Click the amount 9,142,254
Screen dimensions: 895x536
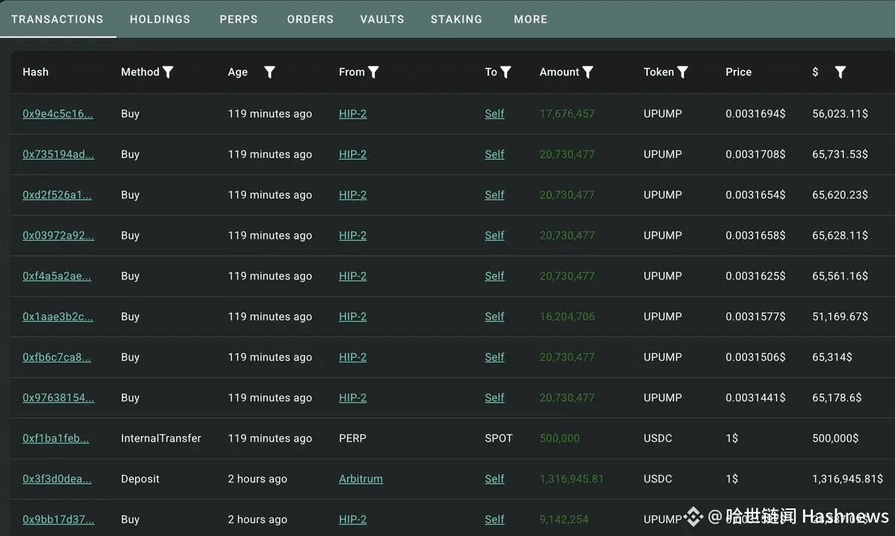pyautogui.click(x=564, y=519)
